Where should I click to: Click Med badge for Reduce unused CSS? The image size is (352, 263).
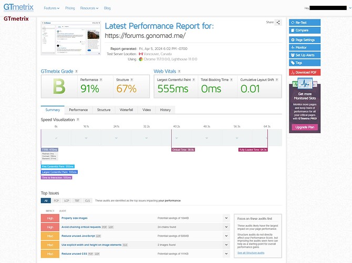point(50,254)
